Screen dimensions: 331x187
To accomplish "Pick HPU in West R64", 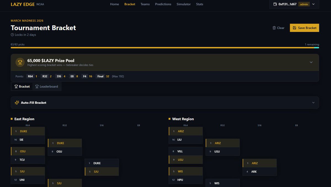I will pos(186,180).
